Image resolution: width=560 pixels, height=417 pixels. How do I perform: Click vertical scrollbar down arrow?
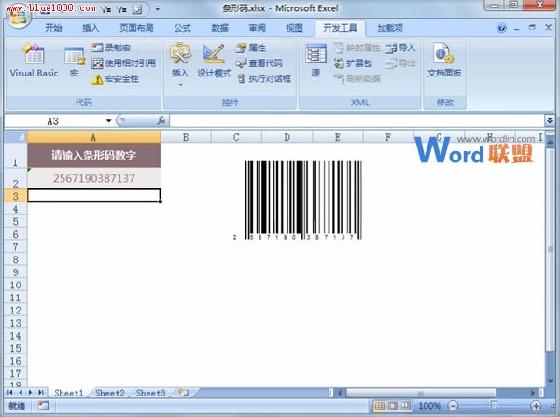(x=551, y=382)
